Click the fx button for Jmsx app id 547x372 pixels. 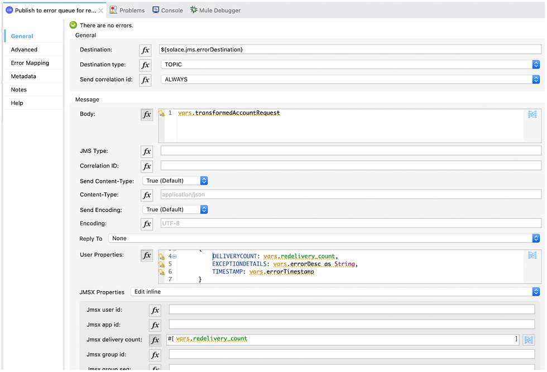pyautogui.click(x=155, y=325)
